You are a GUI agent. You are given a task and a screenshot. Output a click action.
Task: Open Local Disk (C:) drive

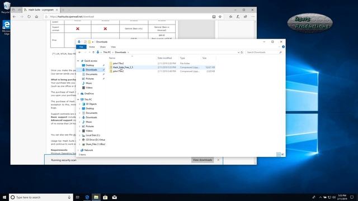93,135
